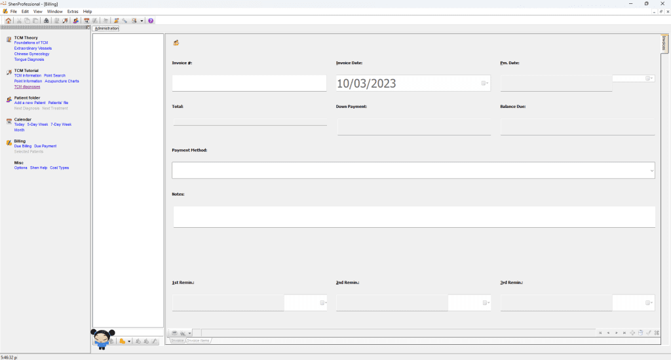Viewport: 671px width, 360px height.
Task: Click the small icon above Invoice # label
Action: 176,43
